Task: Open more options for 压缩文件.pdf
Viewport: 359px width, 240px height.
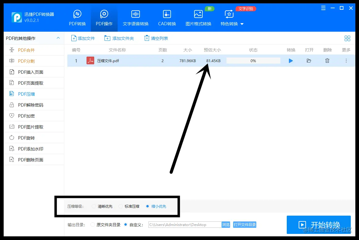Action: point(346,61)
